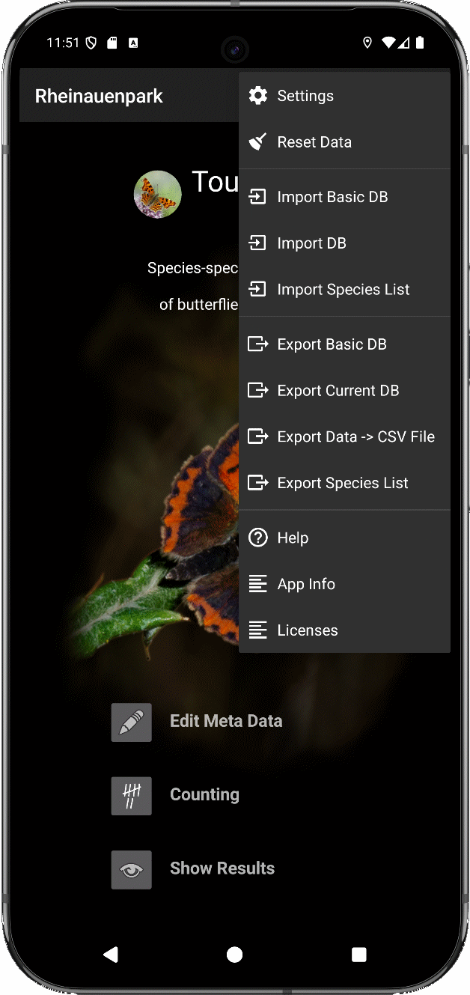Select Import DB from the menu
The width and height of the screenshot is (470, 995).
[311, 243]
